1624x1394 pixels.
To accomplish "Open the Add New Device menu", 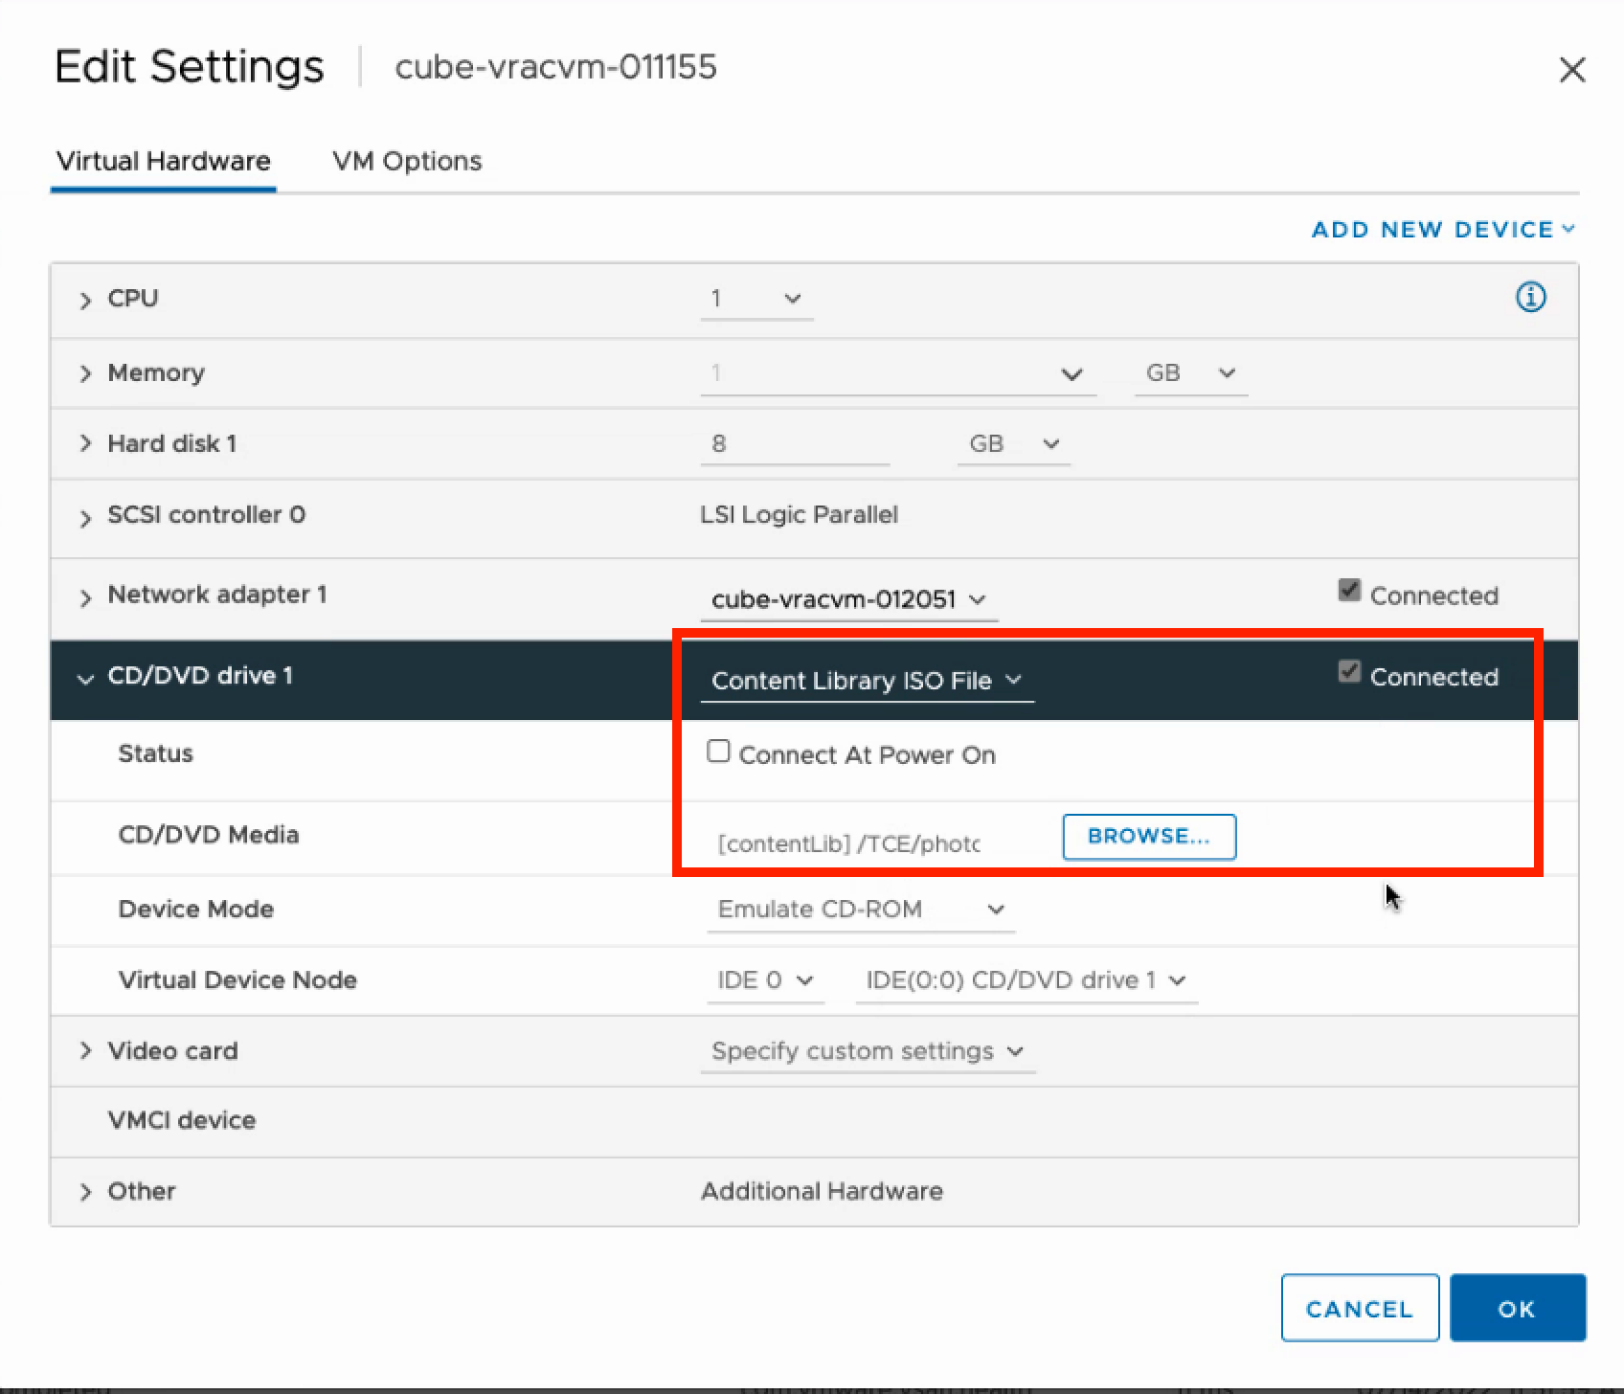I will coord(1441,230).
